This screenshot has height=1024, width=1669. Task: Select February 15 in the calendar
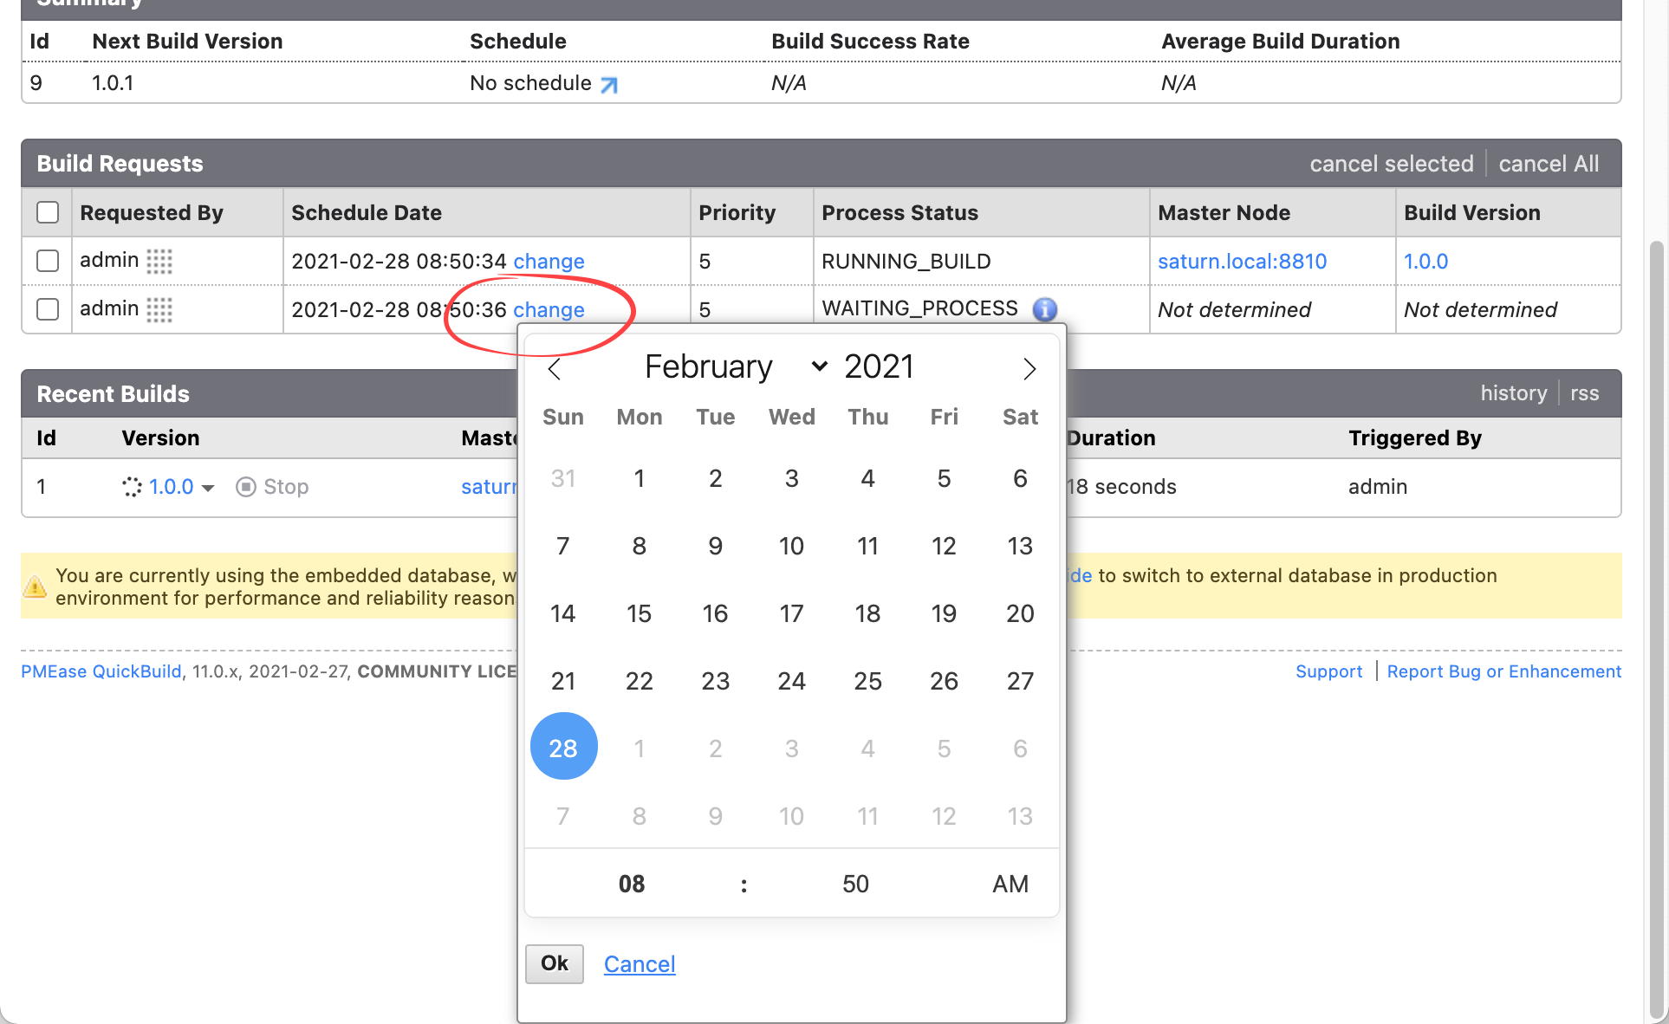[x=639, y=613]
